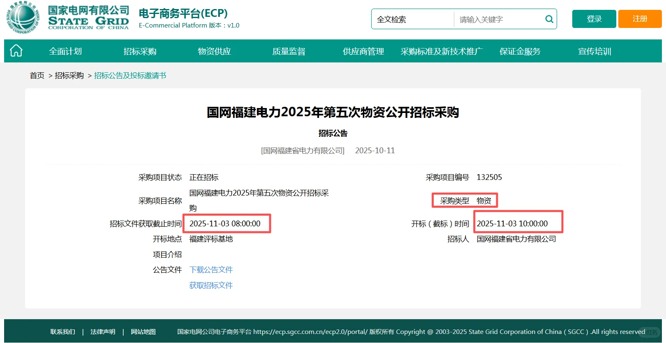Screen dimensions: 666x343
Task: Open the 宣传培训 menu
Action: (x=594, y=51)
